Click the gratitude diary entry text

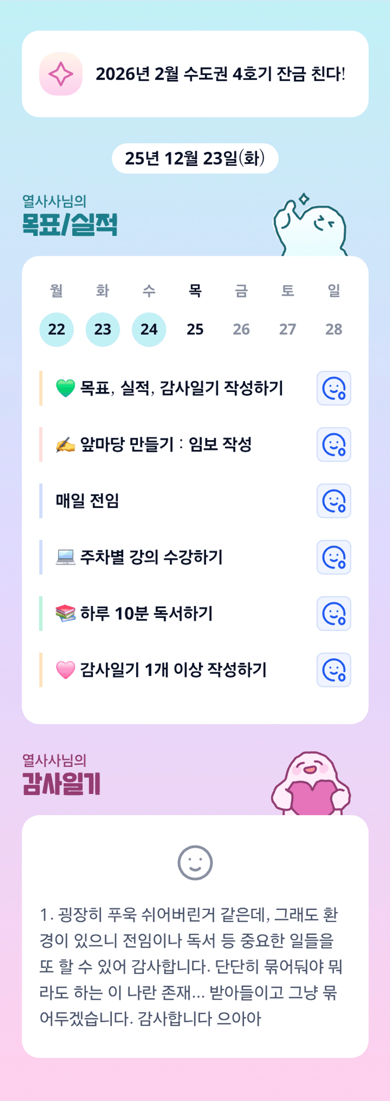coord(191,967)
